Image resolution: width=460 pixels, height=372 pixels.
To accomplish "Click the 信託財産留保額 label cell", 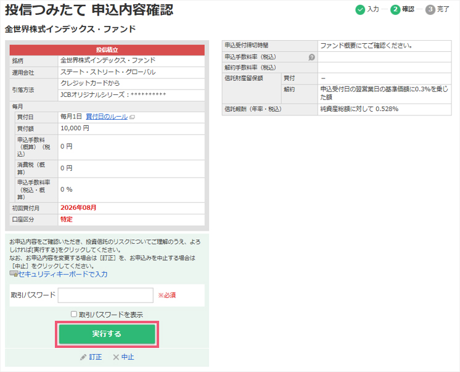I will [252, 88].
